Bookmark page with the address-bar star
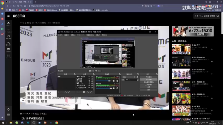The width and height of the screenshot is (223, 125). click(x=151, y=6)
